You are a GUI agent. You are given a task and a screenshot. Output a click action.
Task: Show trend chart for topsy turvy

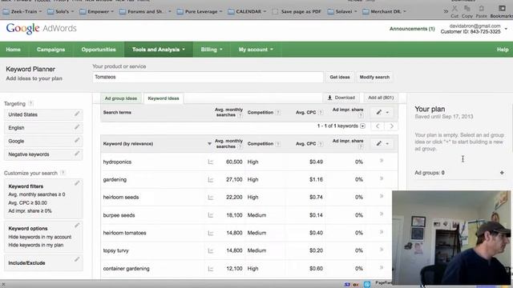click(x=210, y=250)
